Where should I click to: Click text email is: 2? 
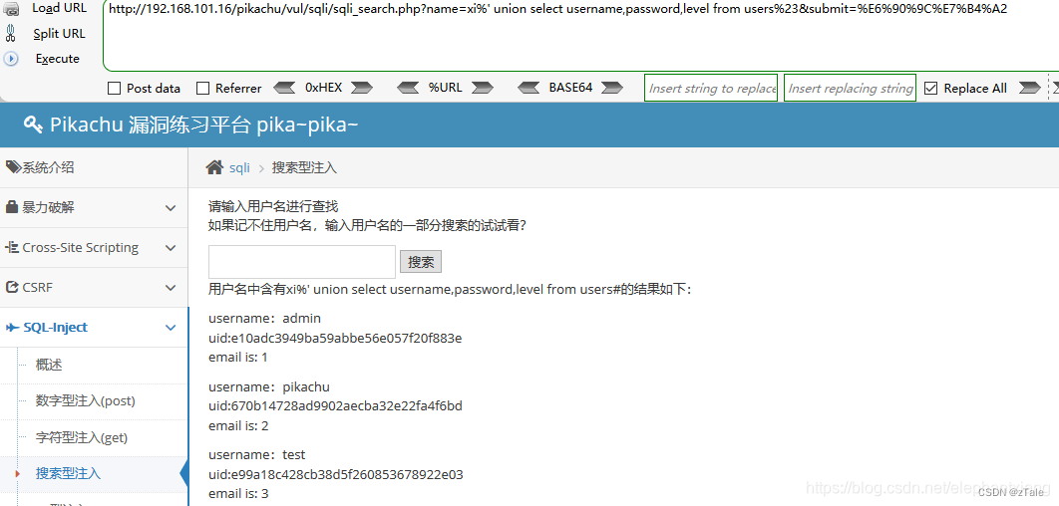(x=238, y=425)
